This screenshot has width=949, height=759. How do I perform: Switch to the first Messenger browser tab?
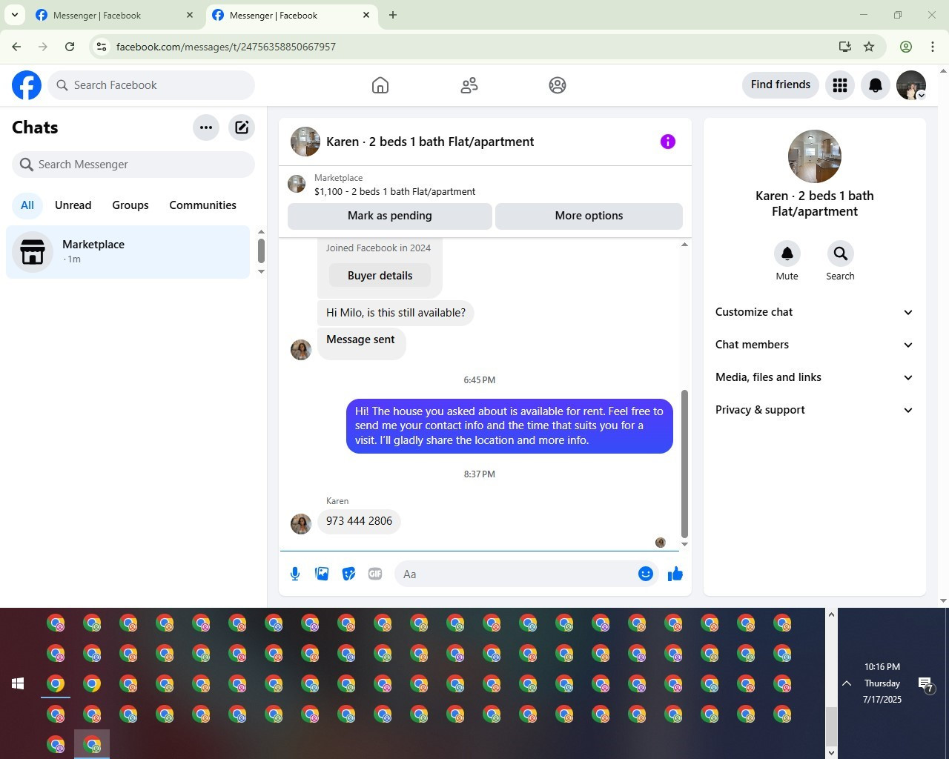point(115,15)
